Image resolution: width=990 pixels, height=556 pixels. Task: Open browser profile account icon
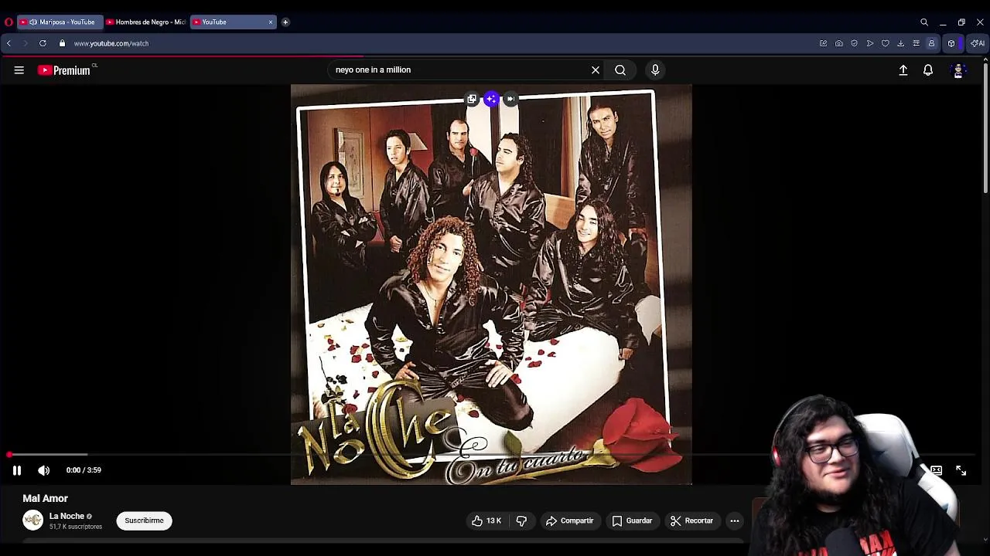click(x=932, y=43)
